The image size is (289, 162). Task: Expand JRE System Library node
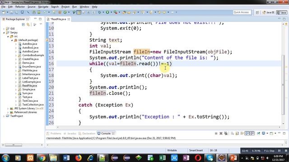click(8, 108)
